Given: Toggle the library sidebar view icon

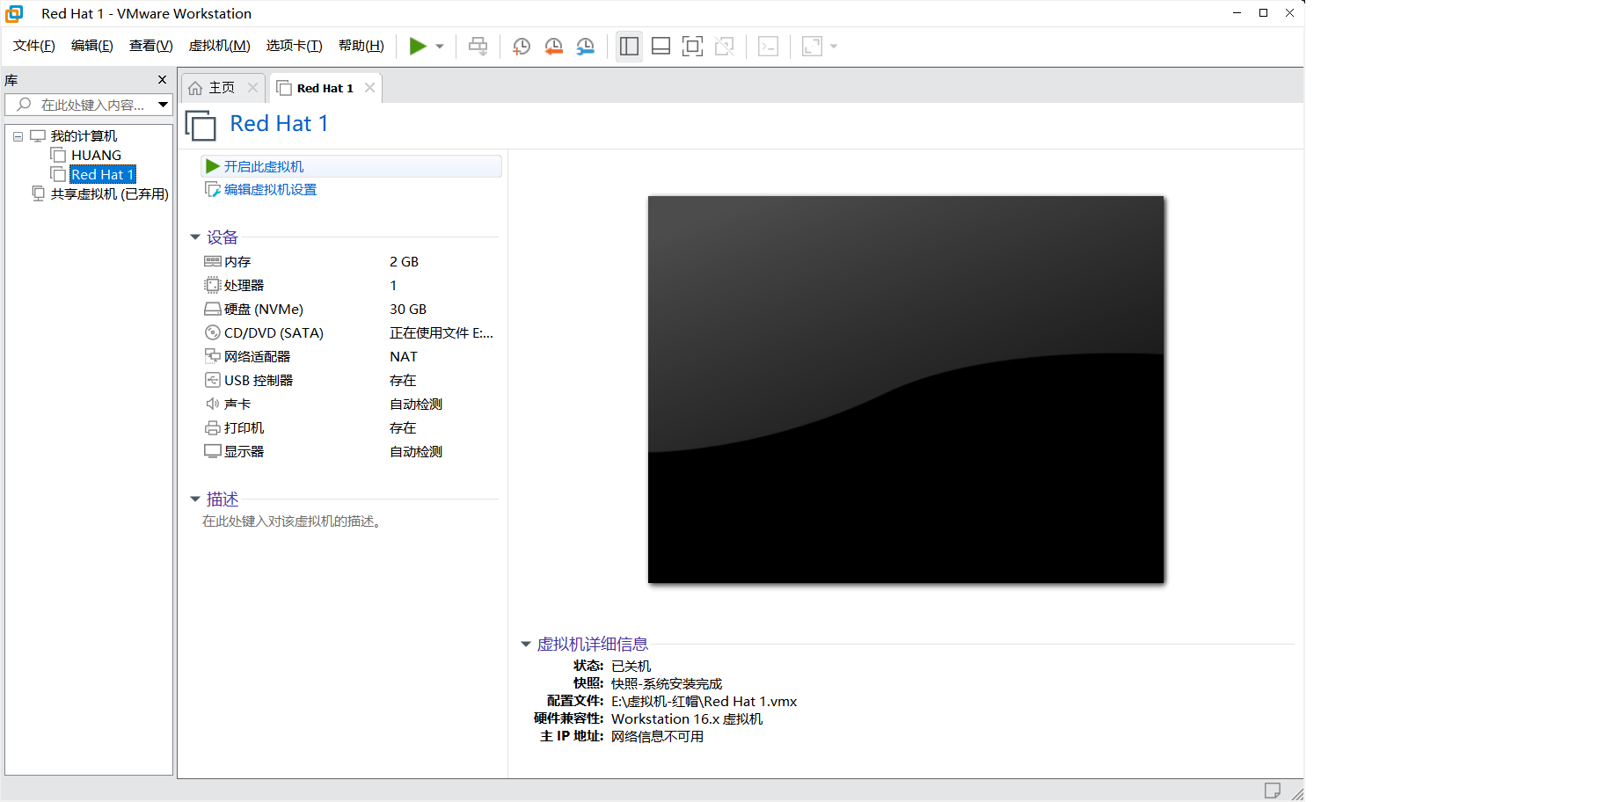Looking at the screenshot, I should [x=629, y=47].
